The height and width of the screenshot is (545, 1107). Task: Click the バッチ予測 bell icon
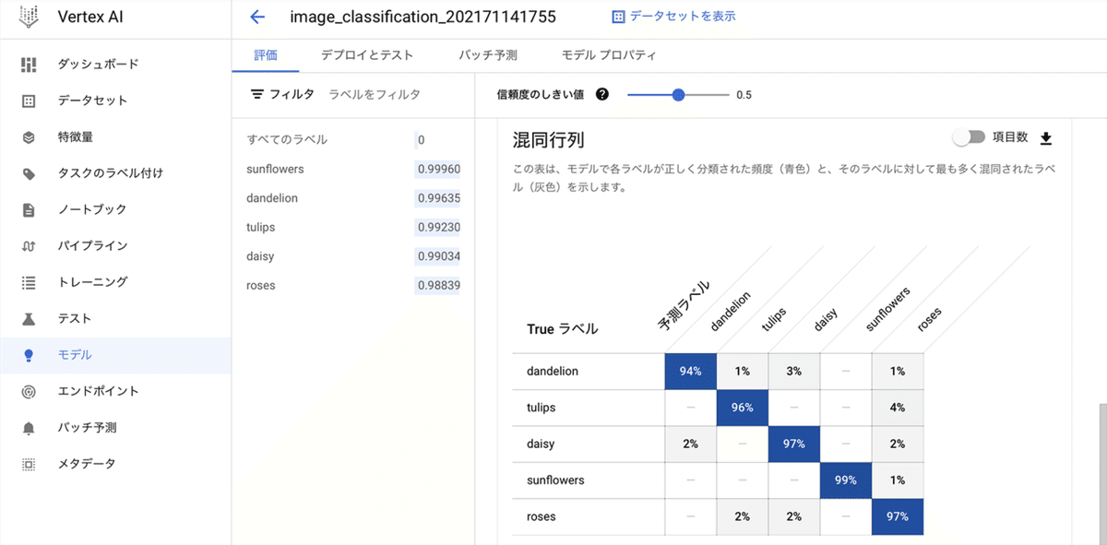coord(29,428)
